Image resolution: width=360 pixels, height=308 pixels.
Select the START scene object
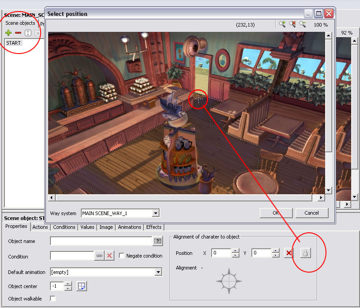pyautogui.click(x=13, y=43)
